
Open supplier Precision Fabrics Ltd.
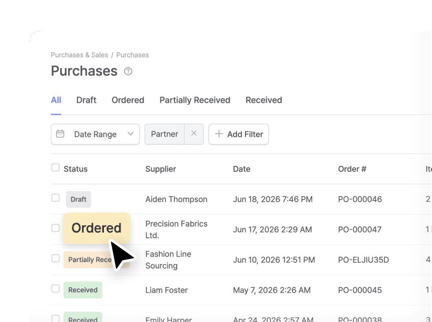[176, 229]
